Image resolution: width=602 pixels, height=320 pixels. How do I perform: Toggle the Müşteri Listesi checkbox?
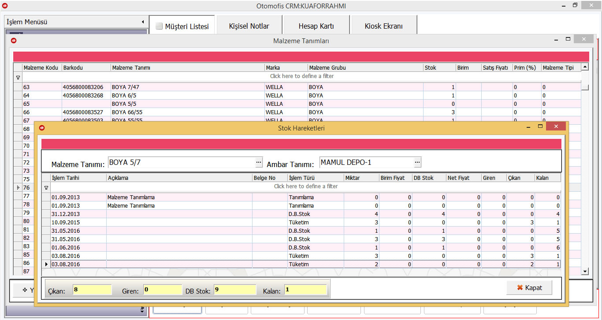tap(159, 26)
